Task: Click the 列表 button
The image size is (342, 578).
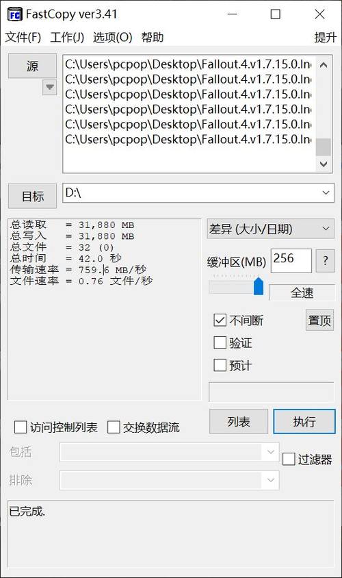Action: (239, 421)
